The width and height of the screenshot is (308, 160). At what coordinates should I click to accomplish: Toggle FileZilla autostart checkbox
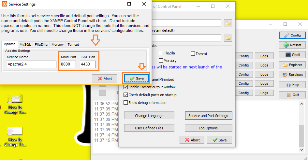click(161, 53)
